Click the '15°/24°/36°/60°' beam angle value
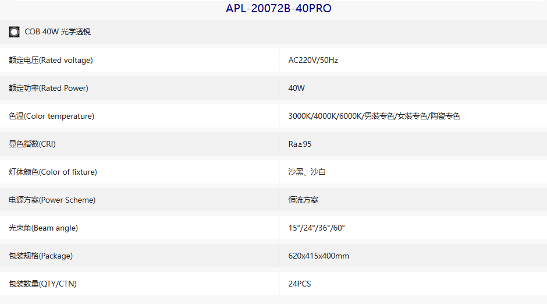 point(317,228)
